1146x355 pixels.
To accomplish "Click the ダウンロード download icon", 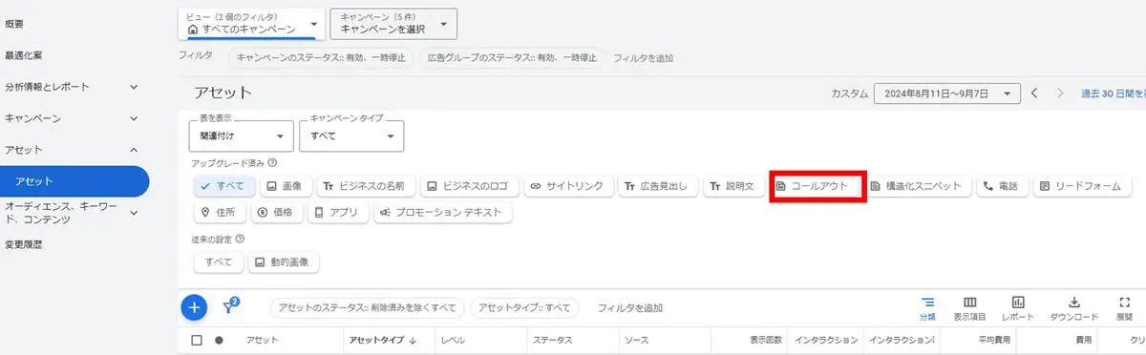I will pos(1073,302).
